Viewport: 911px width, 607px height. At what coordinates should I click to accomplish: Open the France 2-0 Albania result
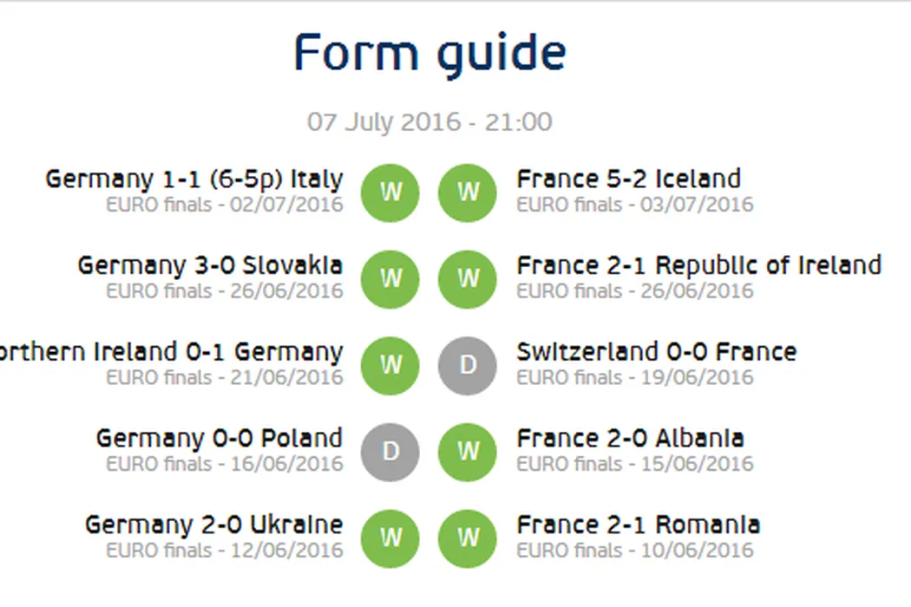(x=630, y=439)
